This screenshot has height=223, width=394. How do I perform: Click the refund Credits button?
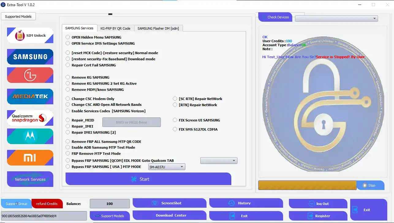pos(47,204)
